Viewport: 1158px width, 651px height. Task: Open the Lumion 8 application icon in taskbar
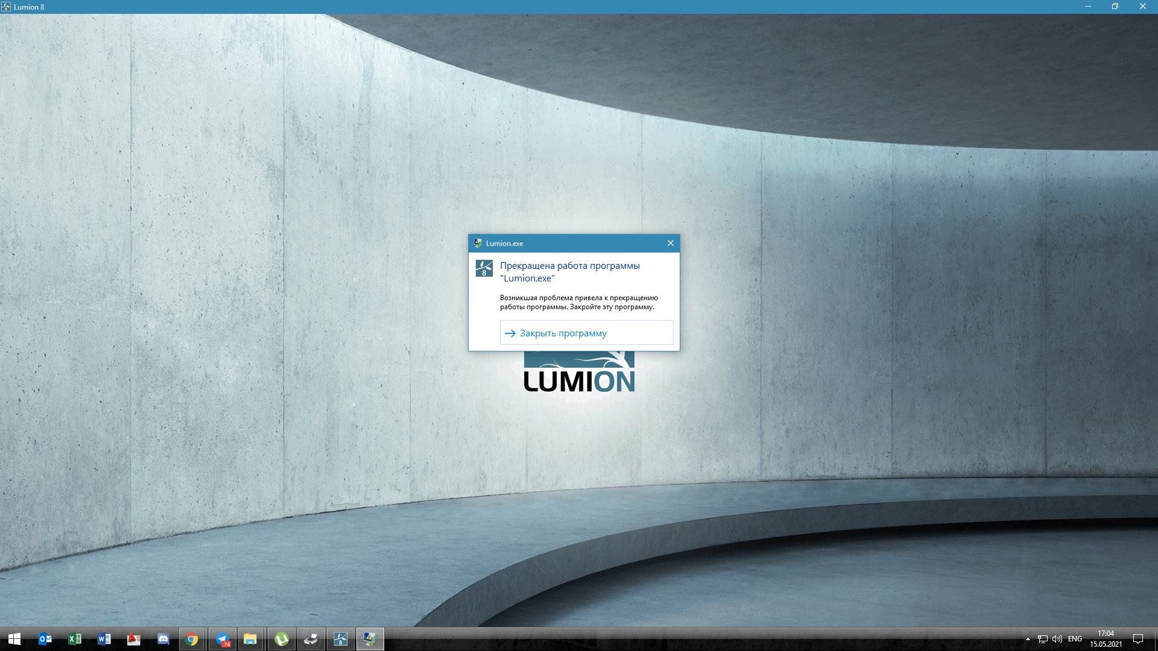[340, 638]
